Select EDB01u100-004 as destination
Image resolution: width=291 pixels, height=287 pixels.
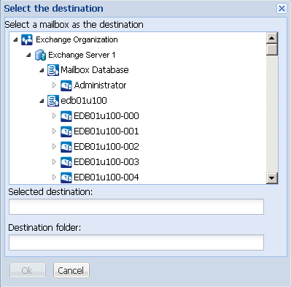point(106,177)
